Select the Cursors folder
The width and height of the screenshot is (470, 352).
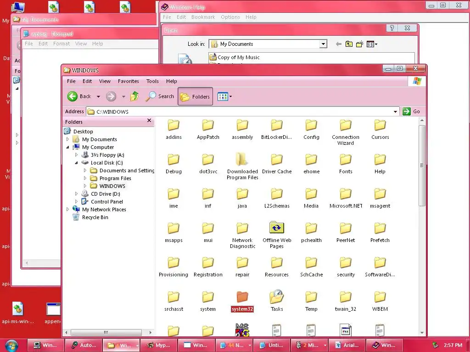pos(380,130)
